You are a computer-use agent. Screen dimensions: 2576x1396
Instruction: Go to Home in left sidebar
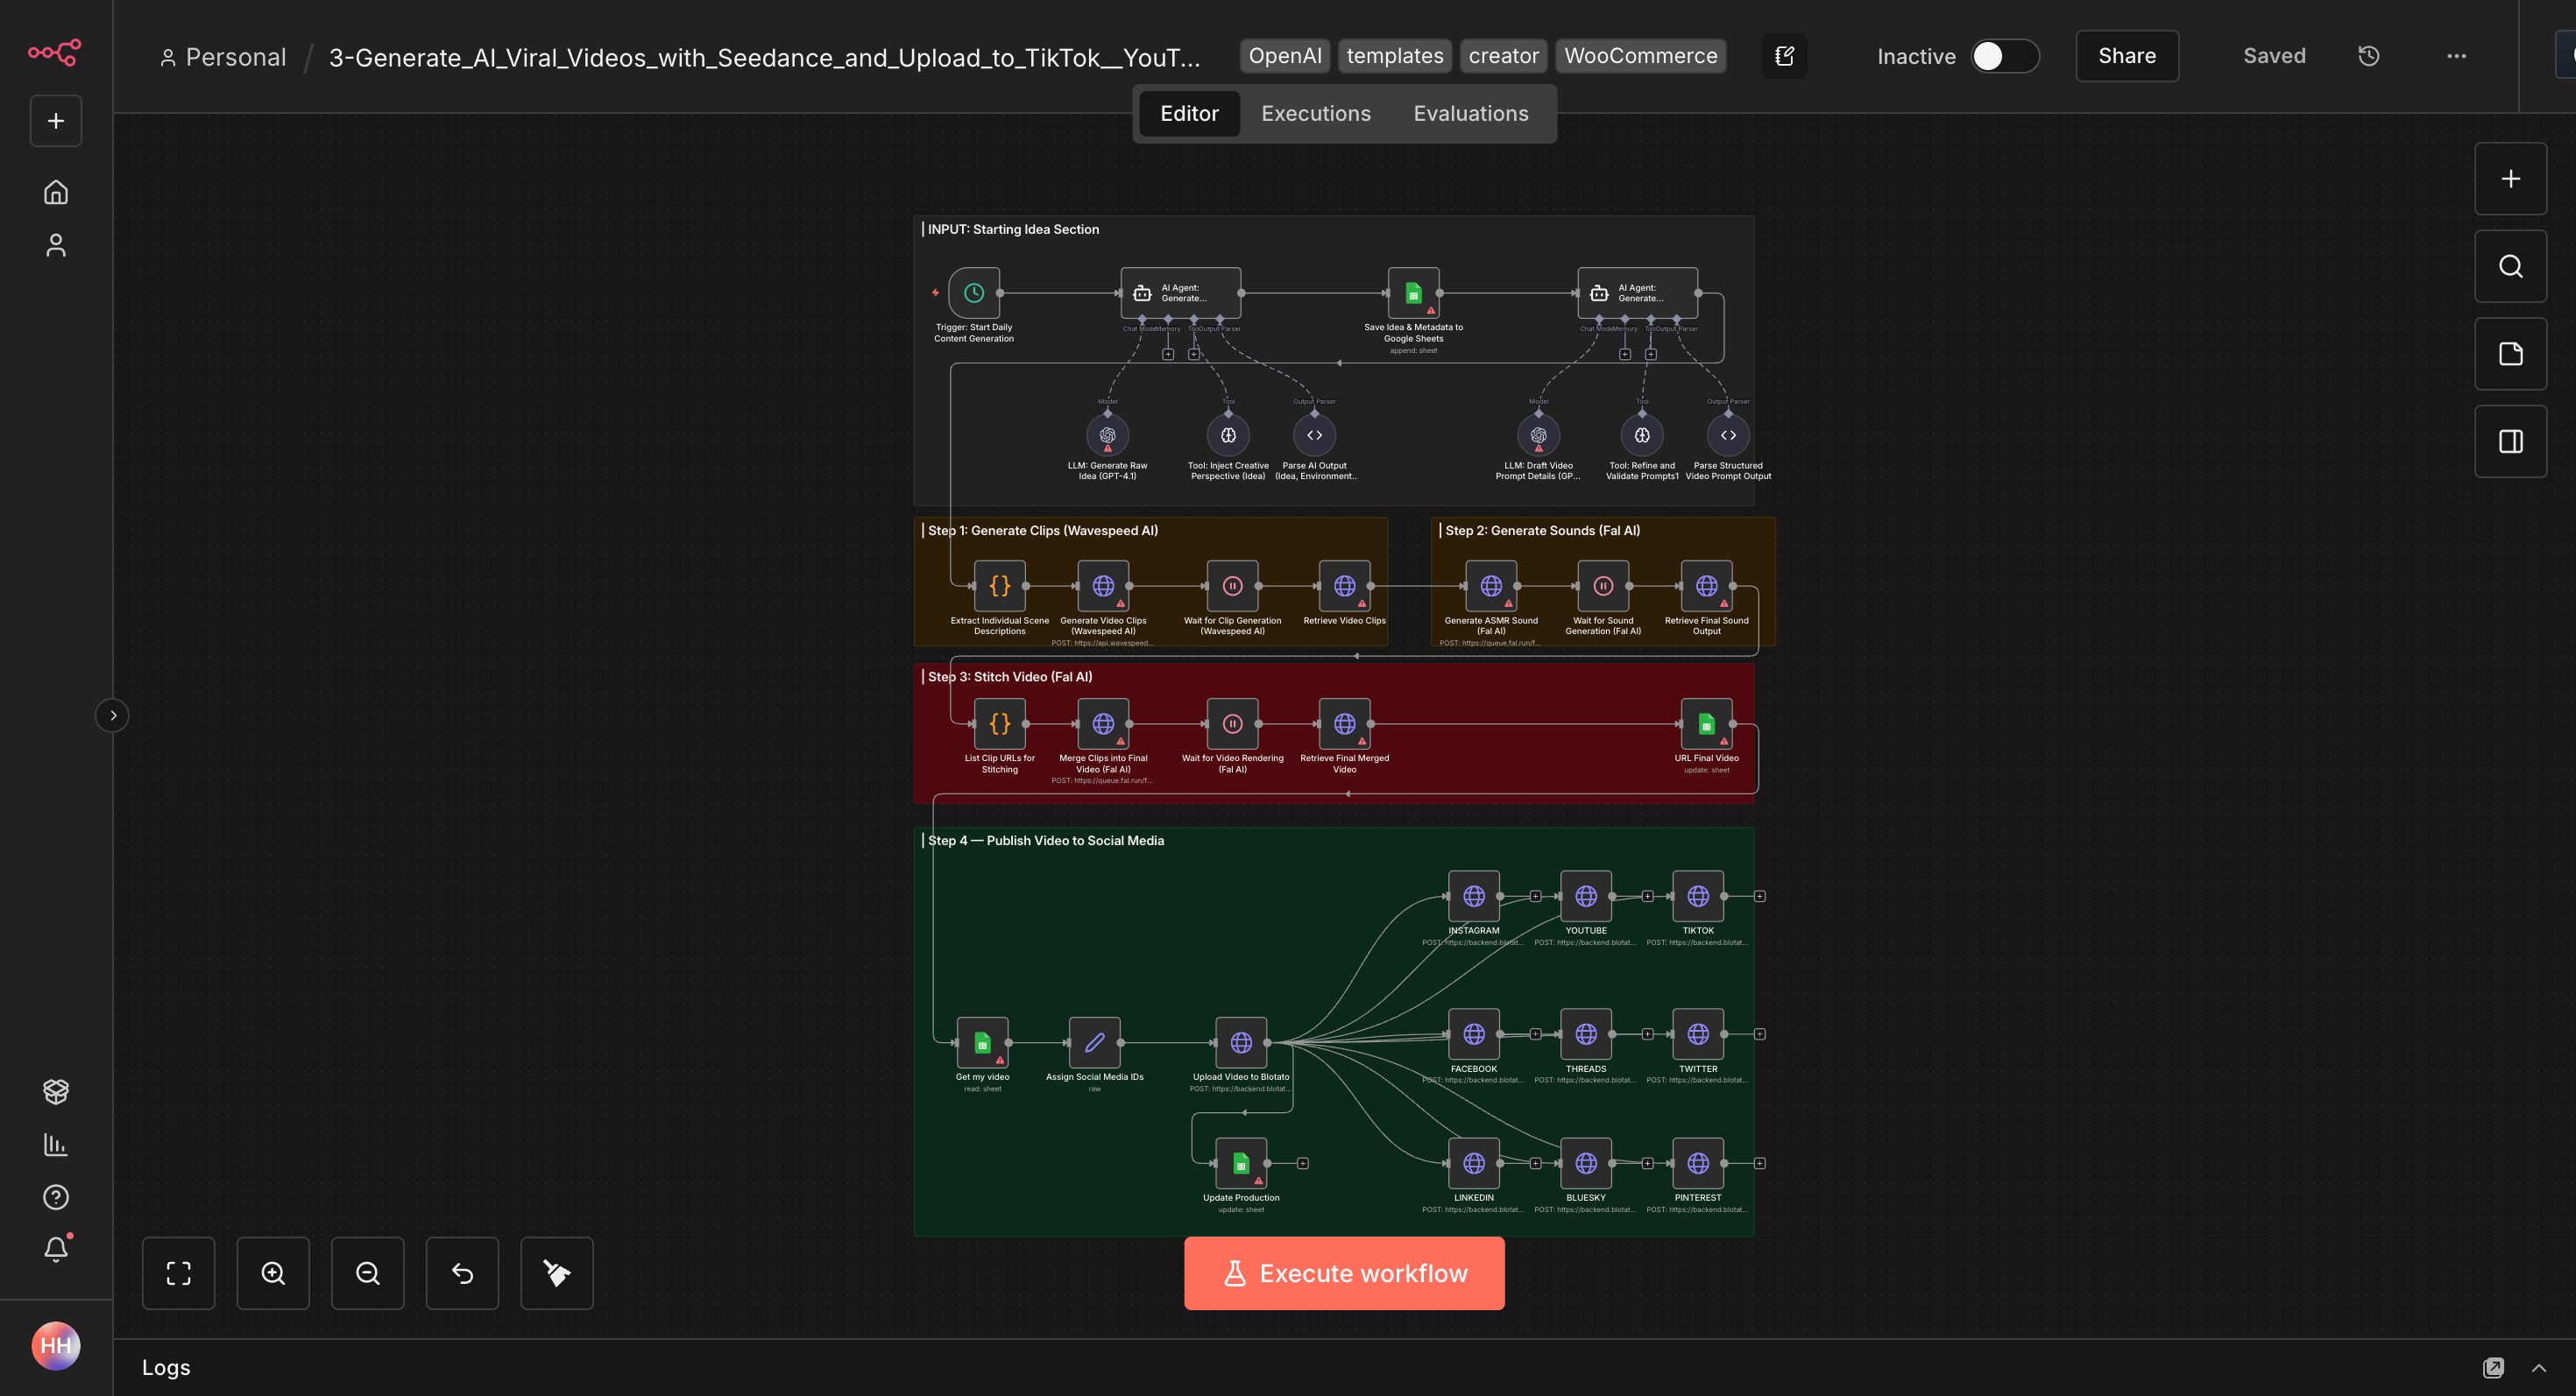click(x=56, y=192)
